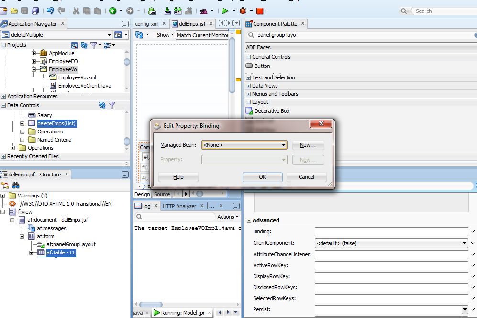
Task: Refresh the Data Controls panel
Action: 101,105
